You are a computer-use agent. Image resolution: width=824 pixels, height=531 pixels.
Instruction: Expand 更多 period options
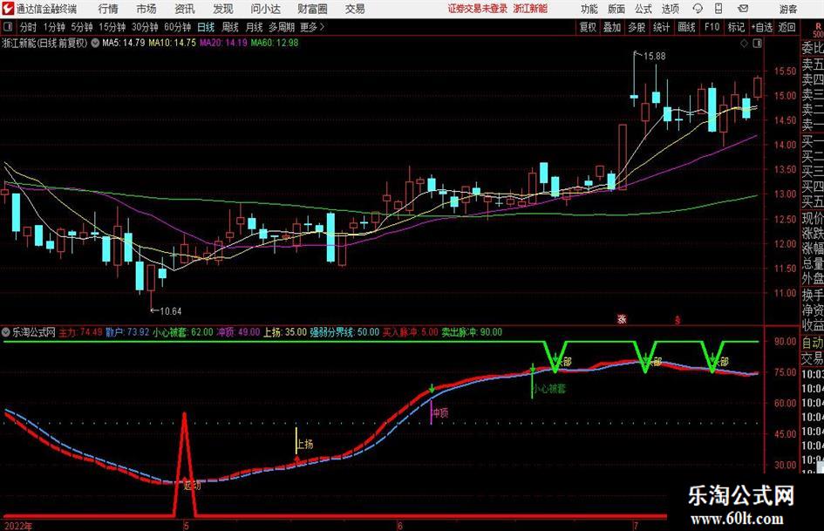[x=312, y=27]
